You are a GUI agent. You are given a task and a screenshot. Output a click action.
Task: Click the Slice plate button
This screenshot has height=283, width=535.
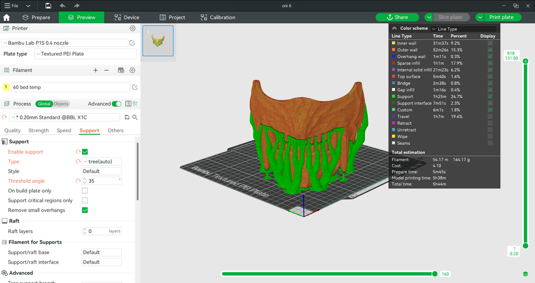click(450, 17)
